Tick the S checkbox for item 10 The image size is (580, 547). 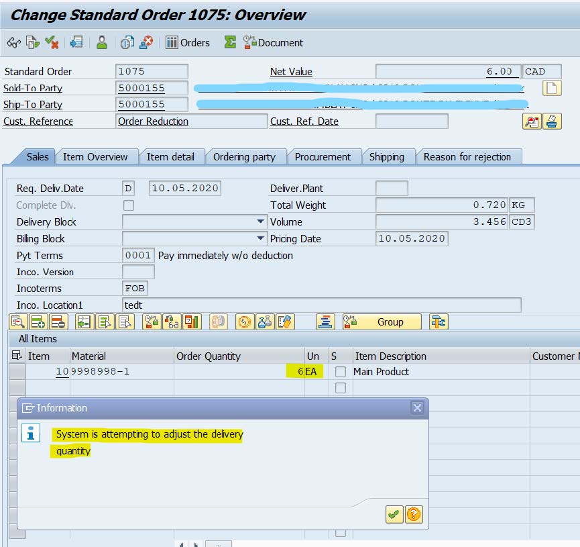point(341,372)
